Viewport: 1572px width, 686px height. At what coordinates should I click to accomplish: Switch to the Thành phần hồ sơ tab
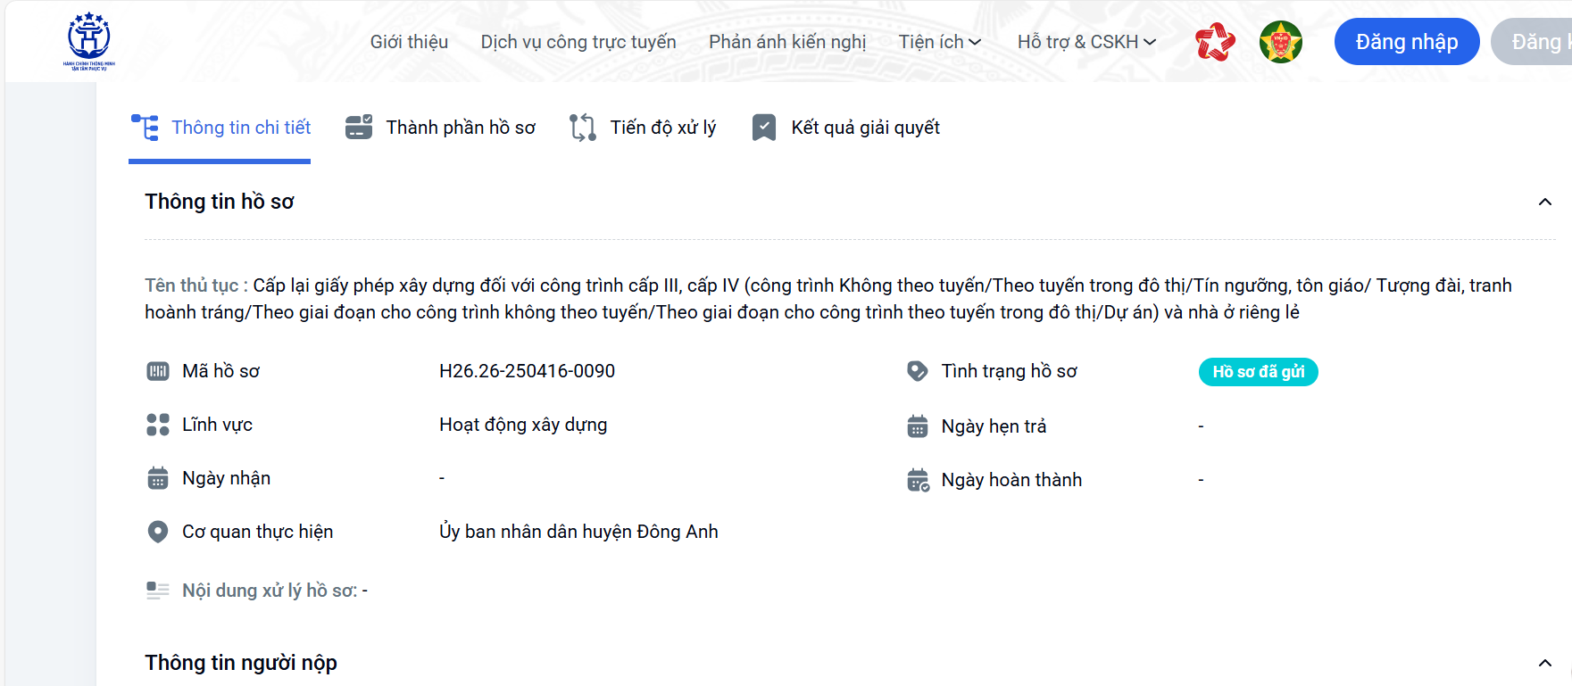(x=440, y=128)
